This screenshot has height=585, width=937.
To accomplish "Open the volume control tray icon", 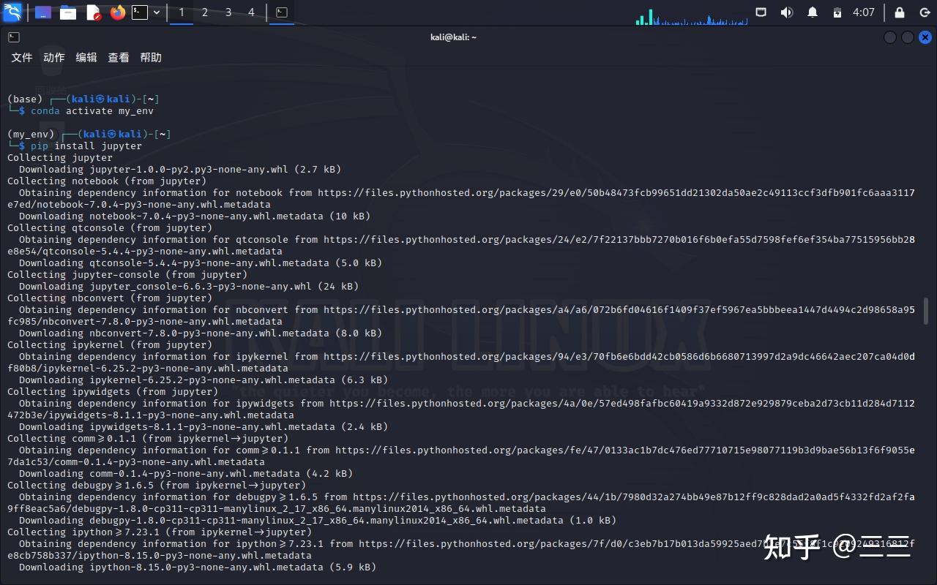I will click(x=785, y=12).
